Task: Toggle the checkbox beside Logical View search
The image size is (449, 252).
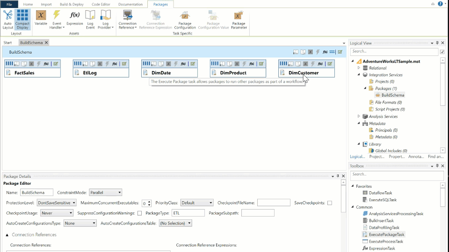Action: coord(442,52)
